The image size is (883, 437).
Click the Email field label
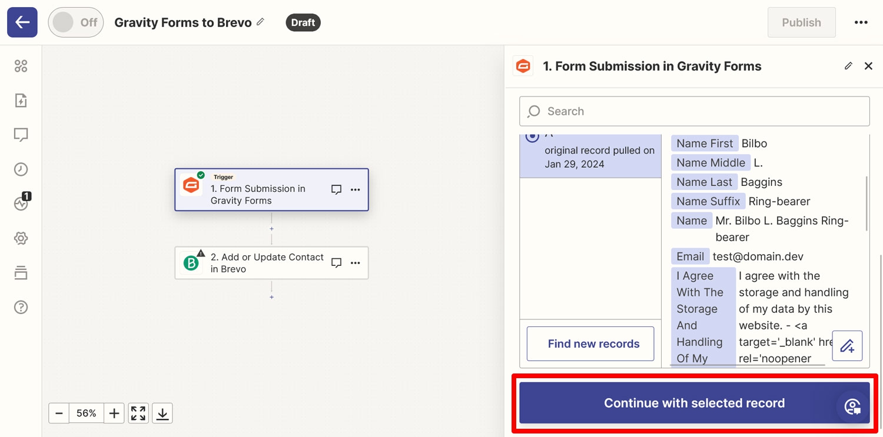690,257
